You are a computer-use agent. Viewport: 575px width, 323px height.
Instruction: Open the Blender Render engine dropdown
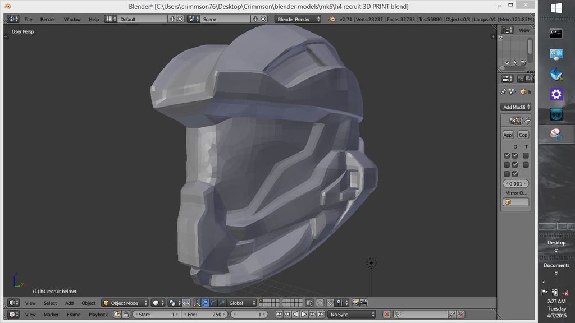[x=298, y=19]
